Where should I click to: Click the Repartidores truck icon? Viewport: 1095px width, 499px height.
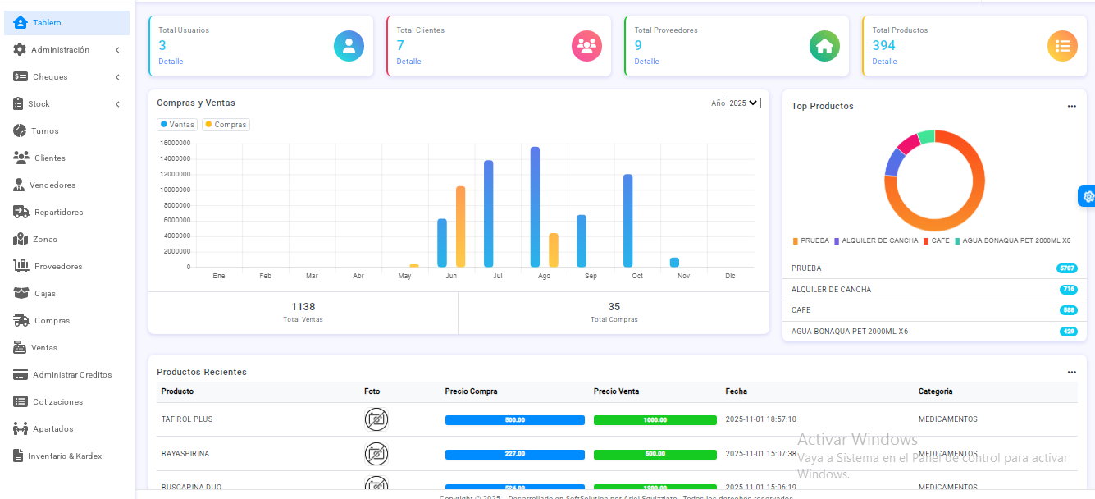(21, 212)
